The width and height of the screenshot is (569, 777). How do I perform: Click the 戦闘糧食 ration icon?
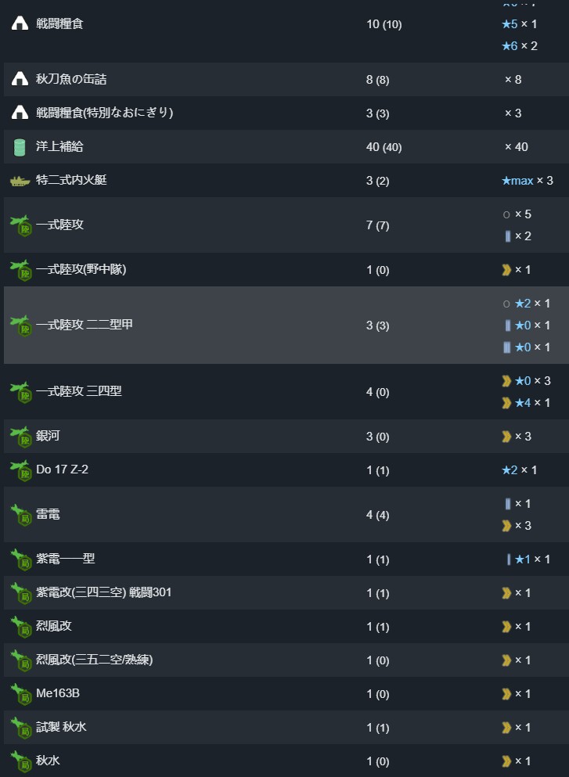tap(20, 23)
